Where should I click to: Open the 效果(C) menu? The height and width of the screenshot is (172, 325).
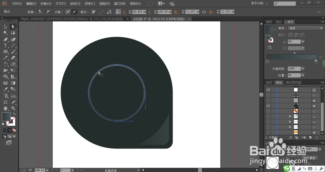(90, 4)
